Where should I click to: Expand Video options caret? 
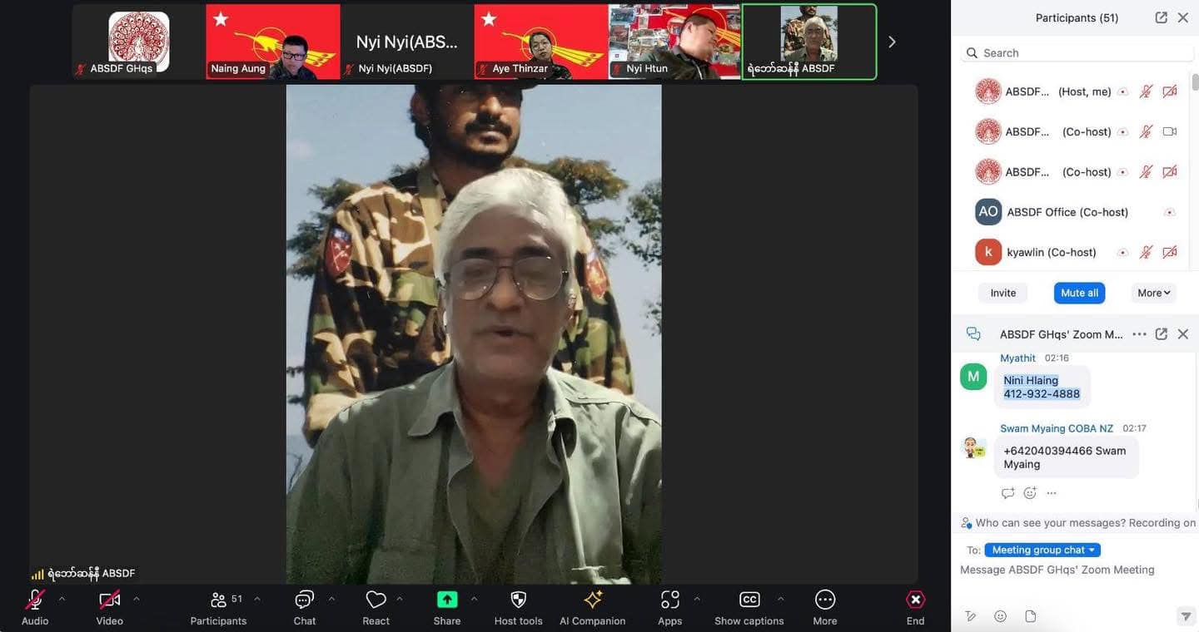coord(137,599)
